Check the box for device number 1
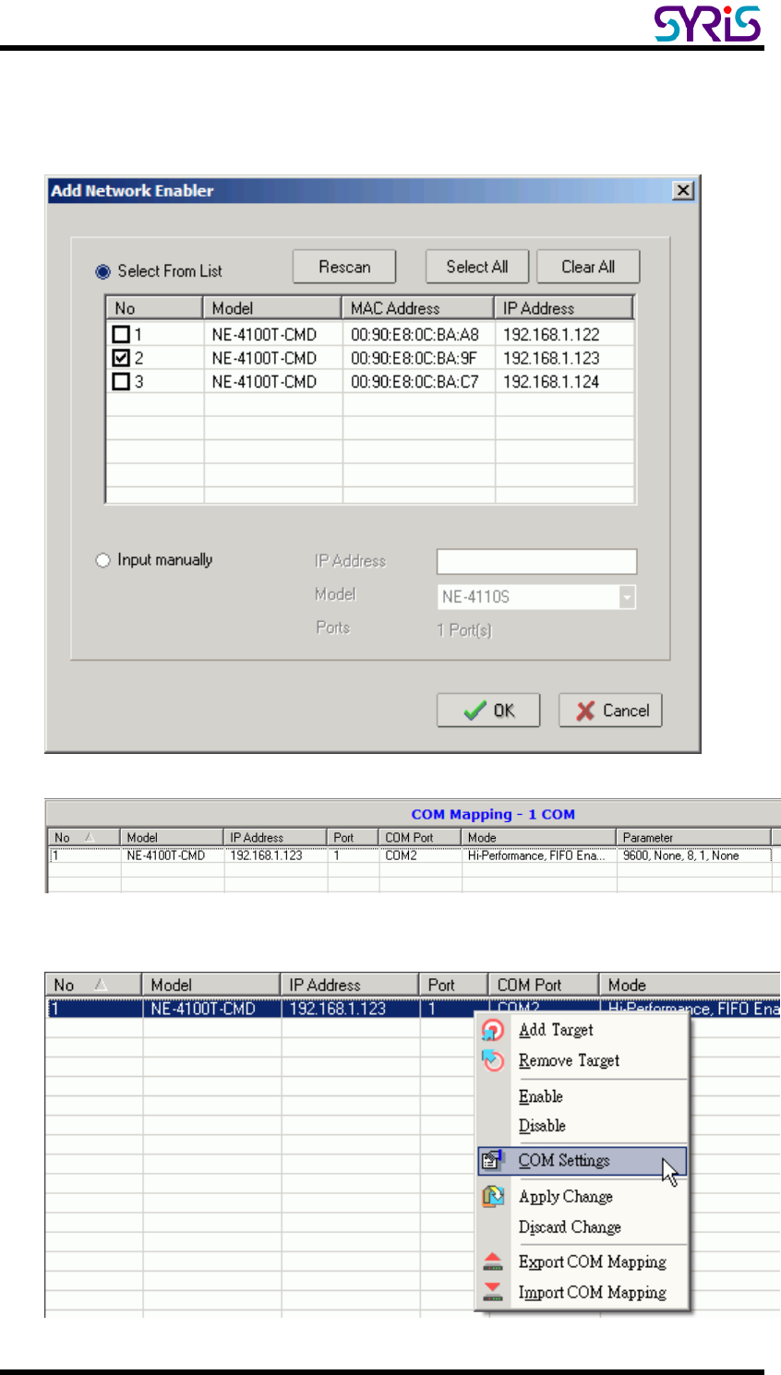 [x=121, y=334]
